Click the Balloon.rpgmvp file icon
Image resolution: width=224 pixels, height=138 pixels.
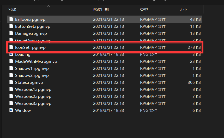point(11,19)
